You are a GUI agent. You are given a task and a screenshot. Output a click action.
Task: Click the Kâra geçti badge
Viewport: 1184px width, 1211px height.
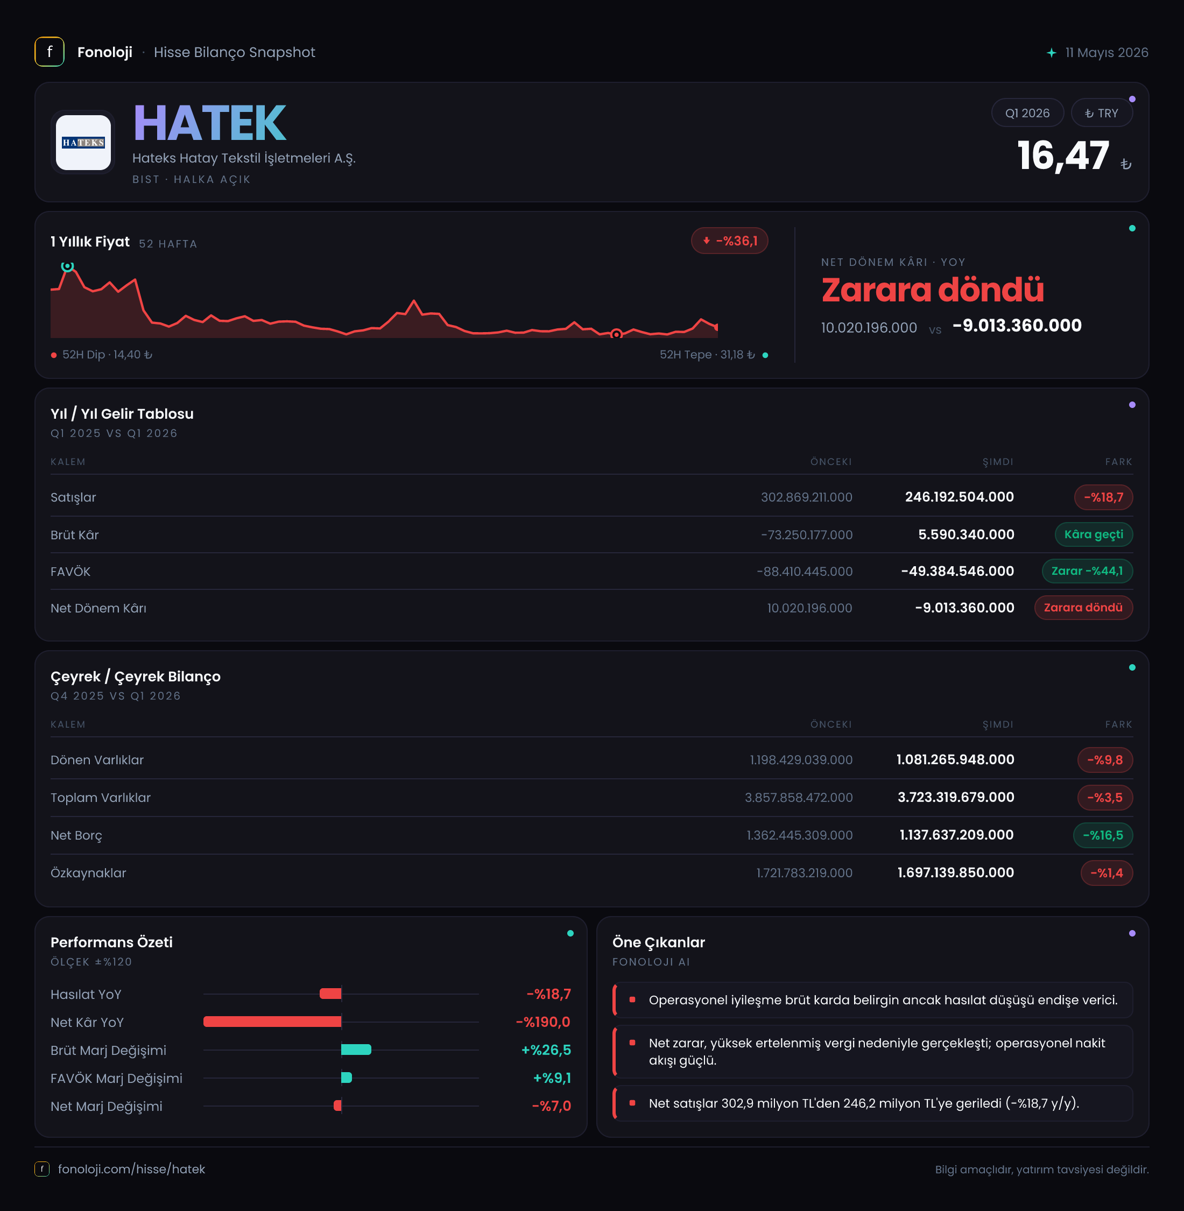point(1093,534)
